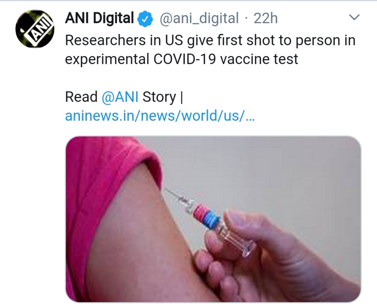Click the 'experimental COVID-19 vaccine test' line
The width and height of the screenshot is (377, 307).
pos(182,59)
